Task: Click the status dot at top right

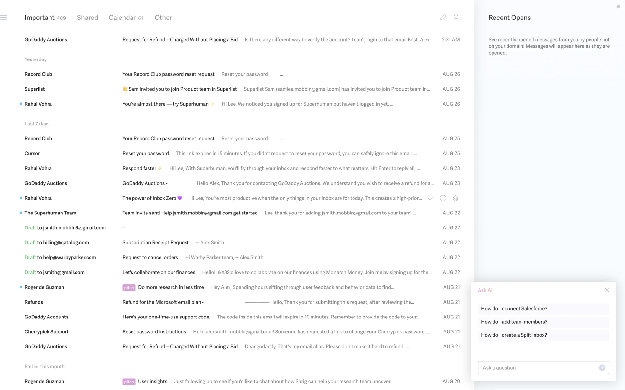Action: coord(618,6)
